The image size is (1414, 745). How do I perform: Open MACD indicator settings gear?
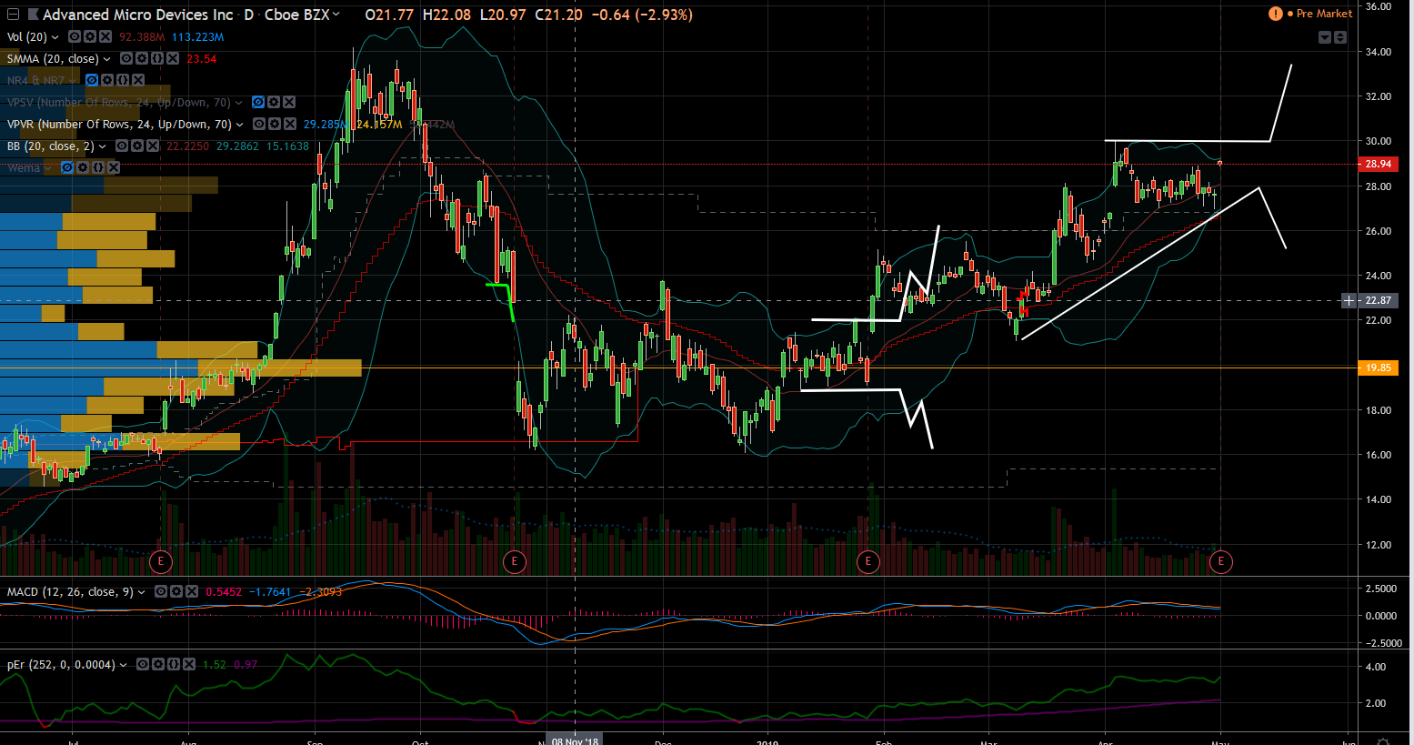[175, 592]
